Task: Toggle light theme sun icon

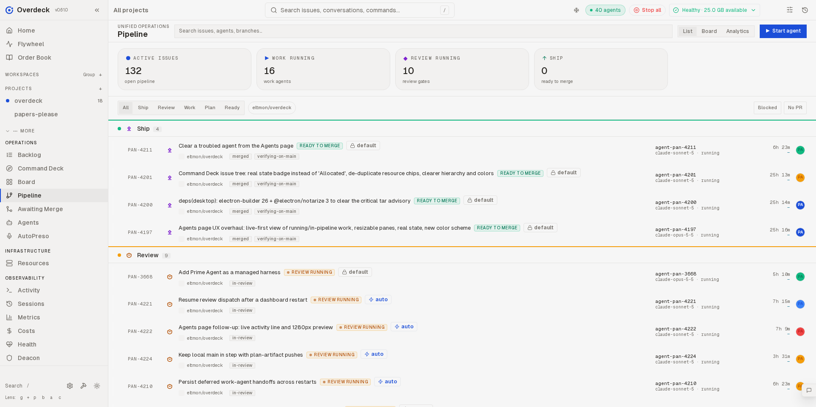Action: click(97, 386)
